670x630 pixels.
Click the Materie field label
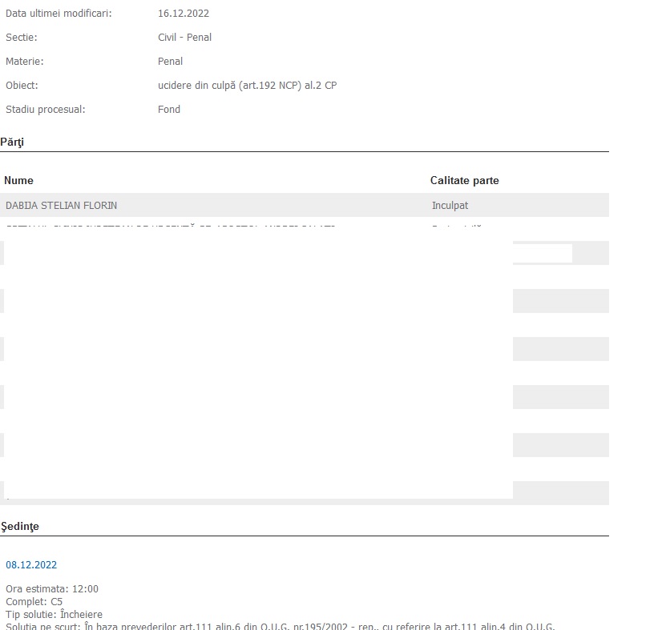[25, 62]
